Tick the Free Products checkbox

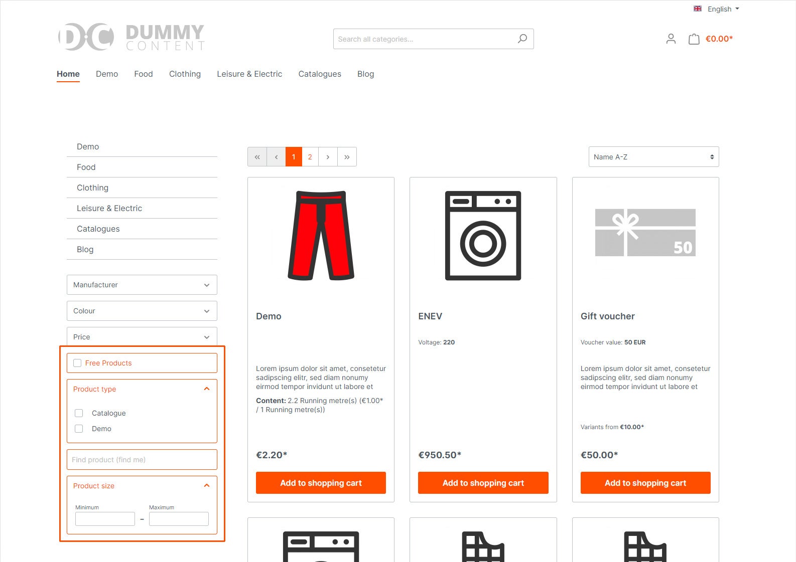(77, 363)
